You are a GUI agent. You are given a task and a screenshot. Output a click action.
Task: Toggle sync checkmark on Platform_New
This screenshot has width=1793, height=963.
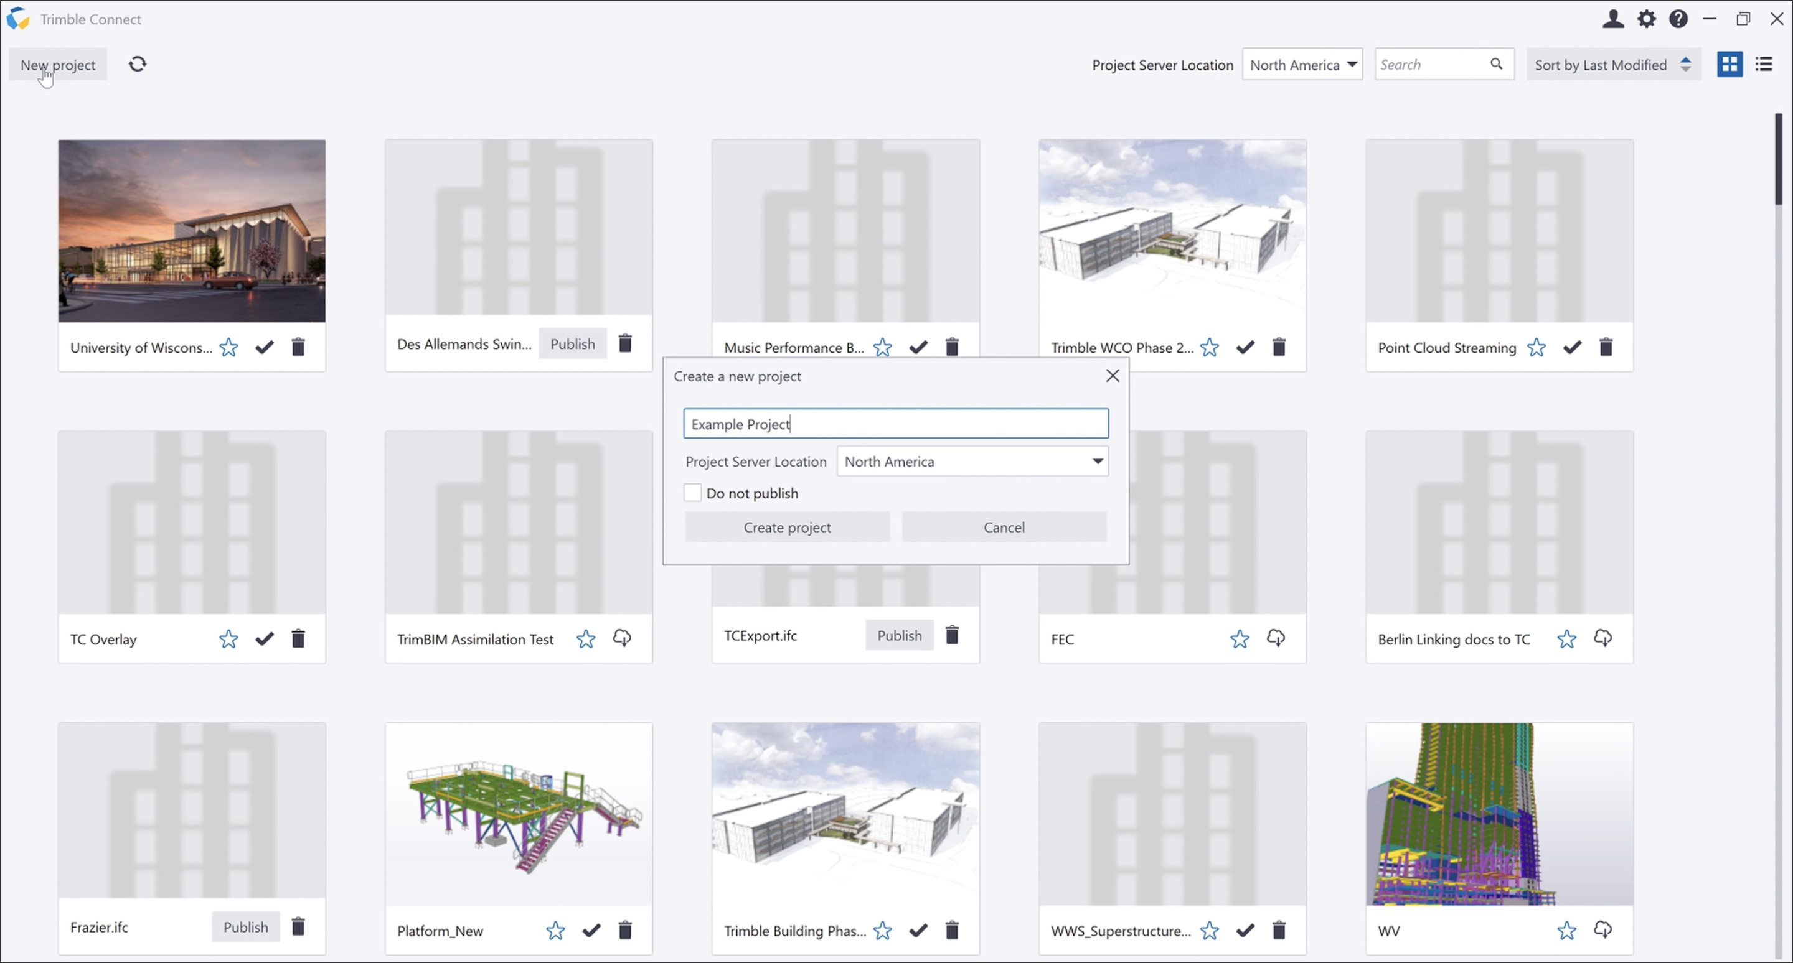(591, 929)
